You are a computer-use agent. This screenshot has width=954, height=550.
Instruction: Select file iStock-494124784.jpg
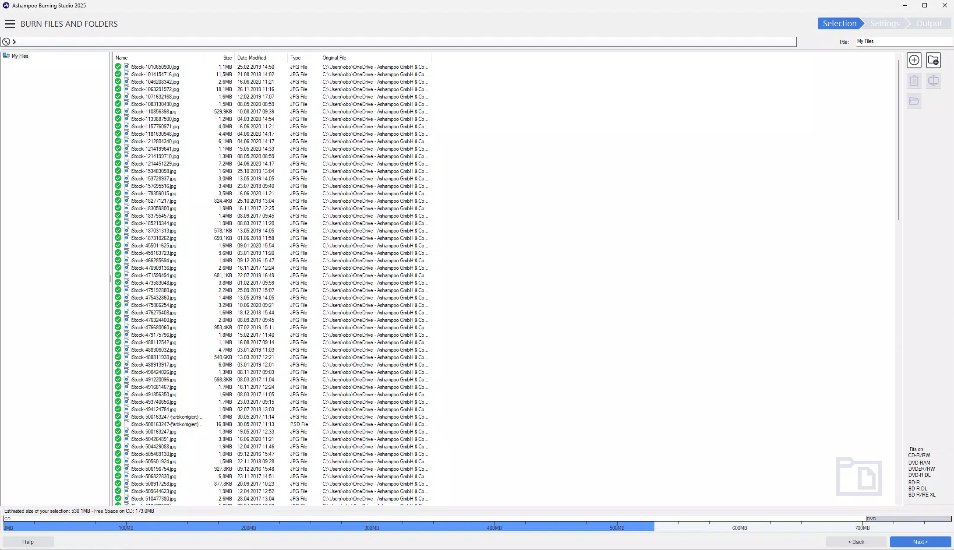(x=153, y=409)
